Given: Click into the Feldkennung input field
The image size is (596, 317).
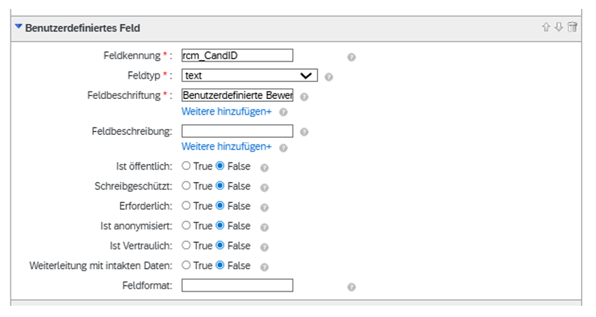Looking at the screenshot, I should [237, 55].
